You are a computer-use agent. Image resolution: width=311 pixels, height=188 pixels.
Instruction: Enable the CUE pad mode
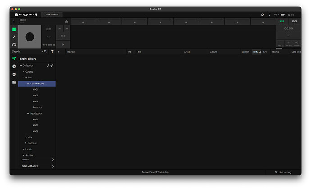pos(282,21)
